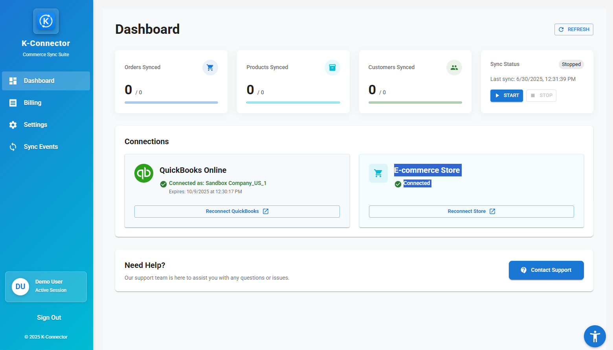Click the "K-Connector" sidebar title
This screenshot has height=350, width=613.
click(46, 43)
